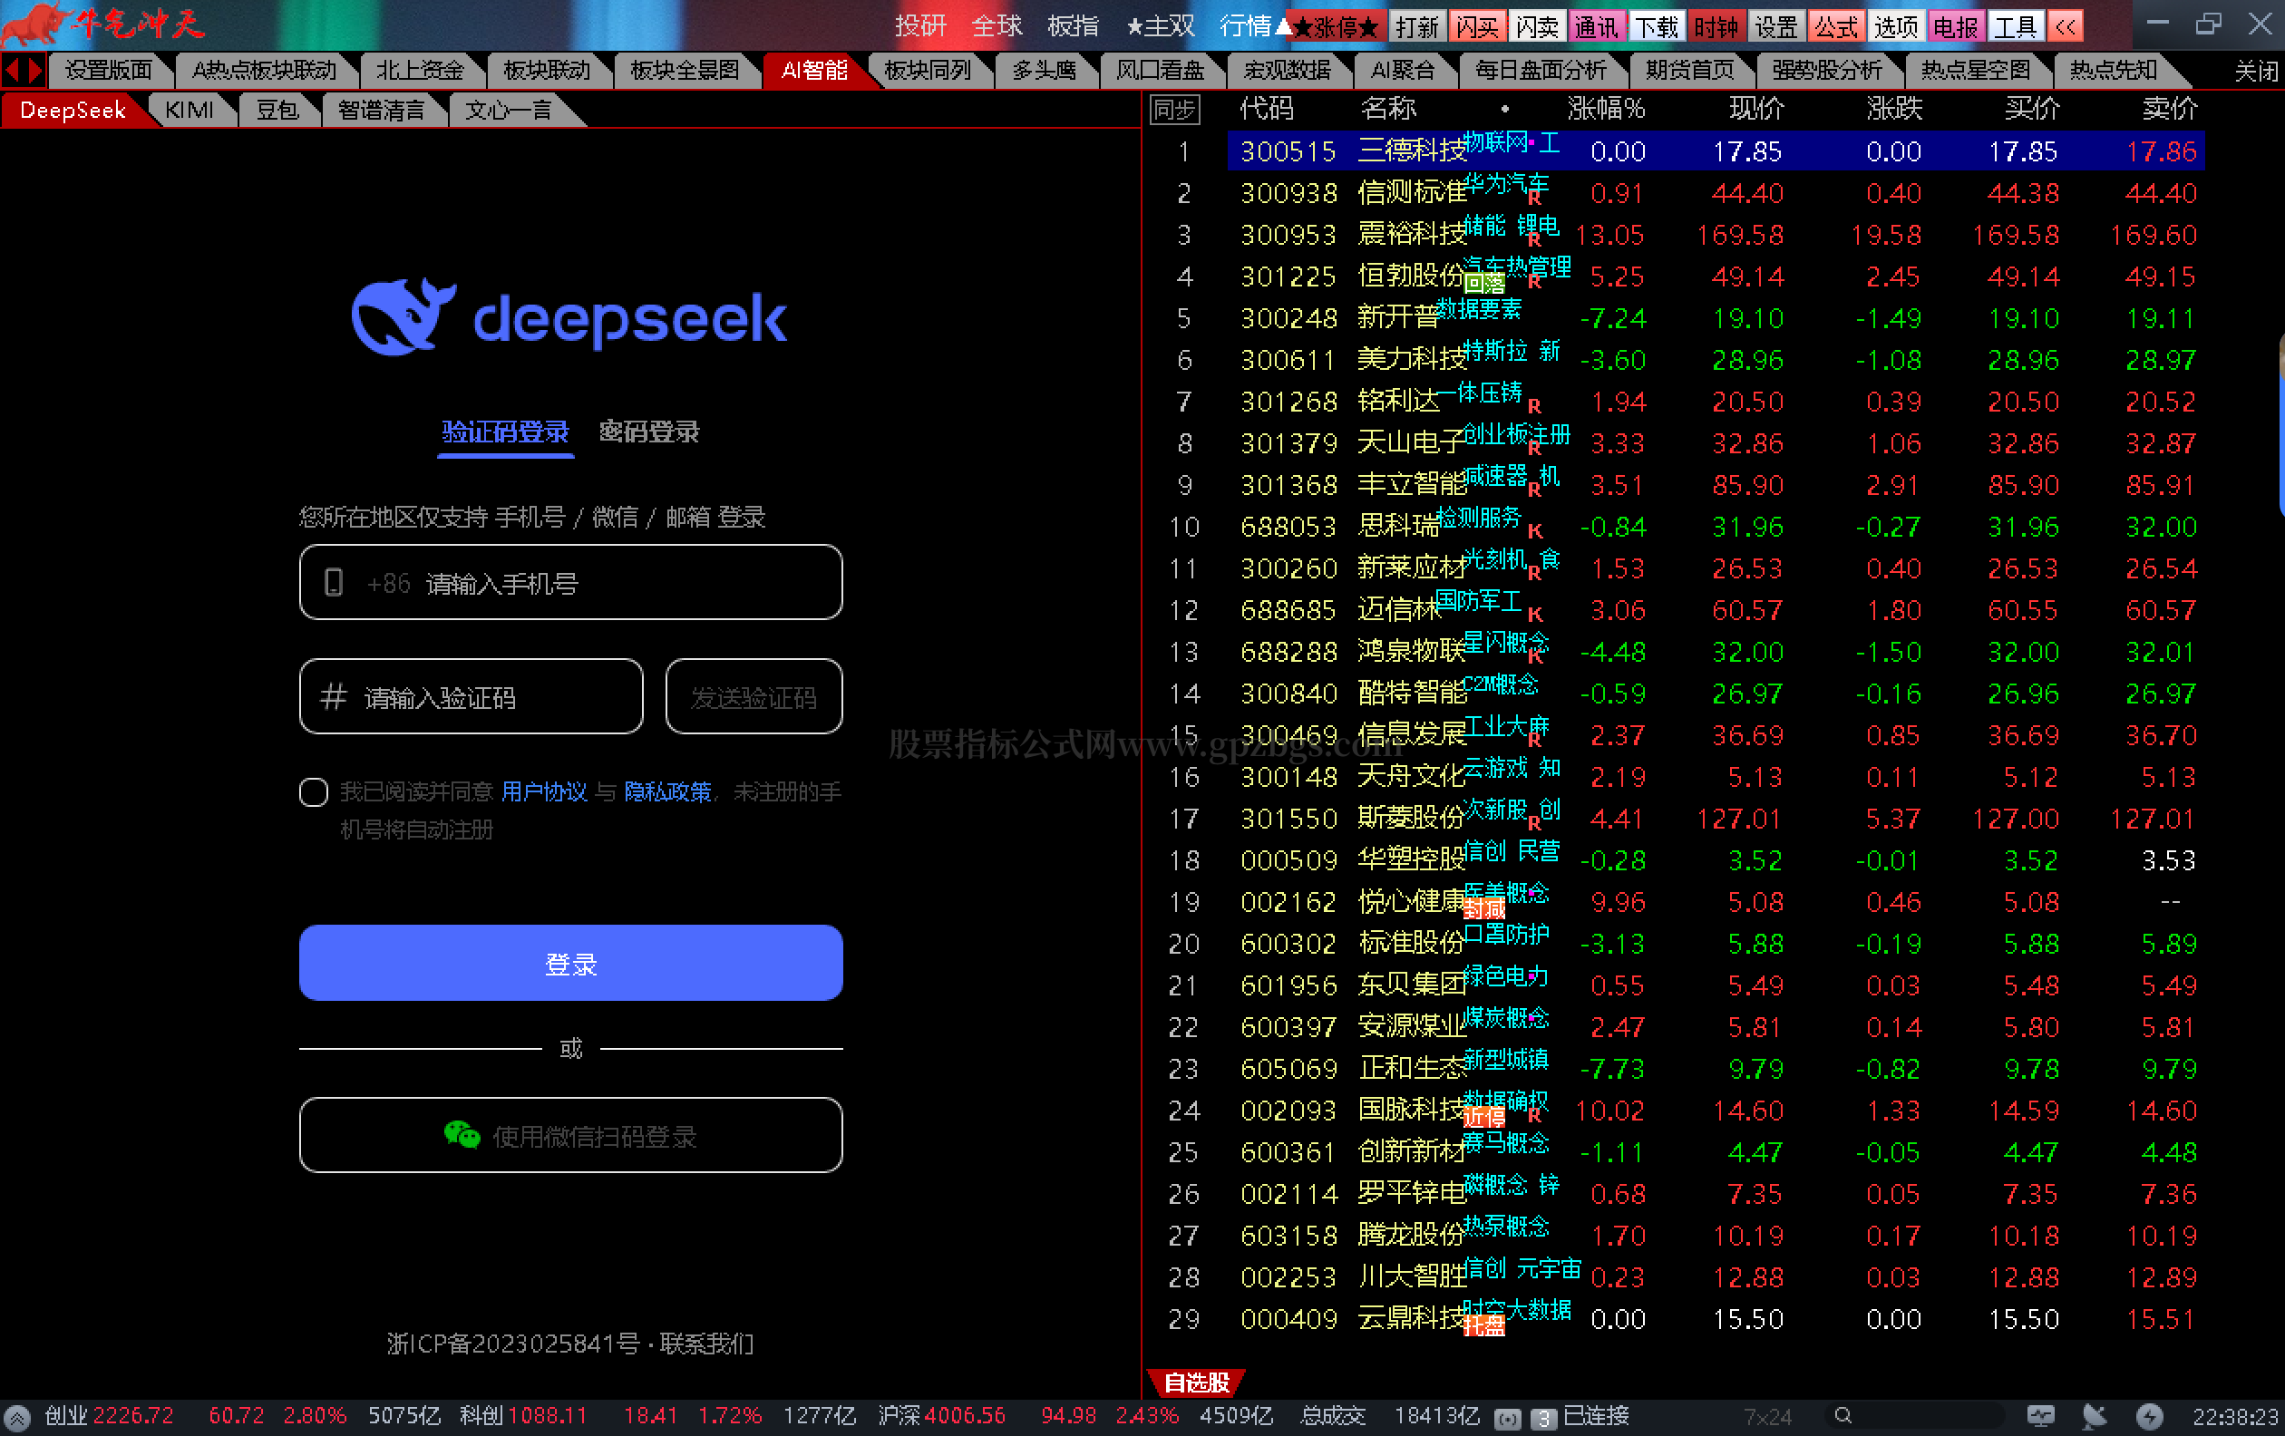The height and width of the screenshot is (1436, 2285).
Task: Click the DeepSeek whale logo
Action: click(x=403, y=316)
